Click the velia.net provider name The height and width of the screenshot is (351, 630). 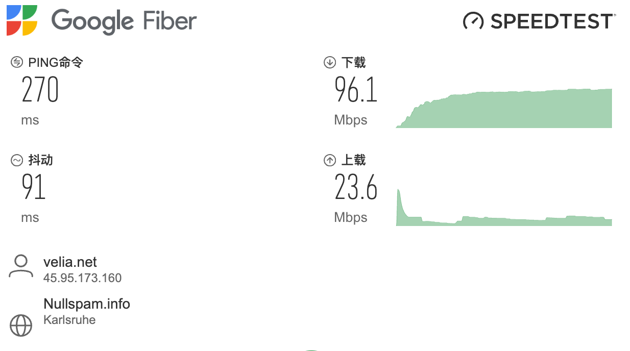pyautogui.click(x=70, y=262)
